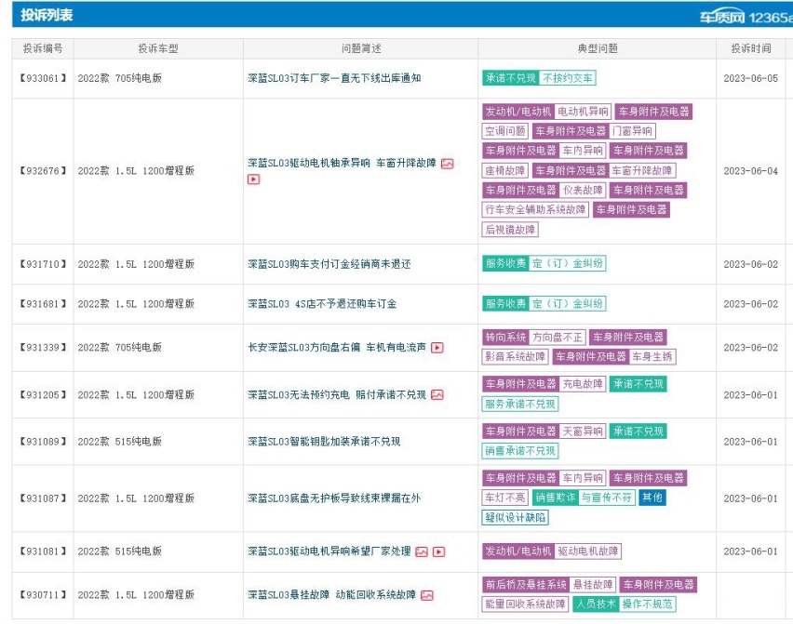The height and width of the screenshot is (624, 793).
Task: Click the 充电故障 tag
Action: [x=584, y=384]
